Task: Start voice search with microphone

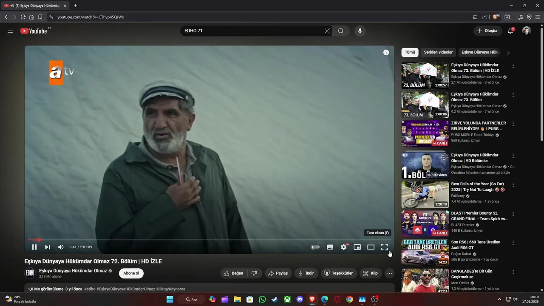Action: point(360,31)
